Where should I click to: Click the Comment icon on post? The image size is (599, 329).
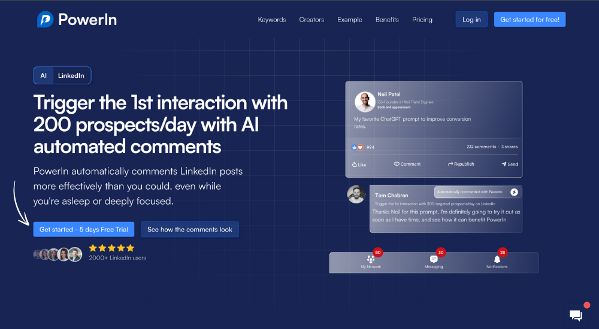(x=397, y=164)
